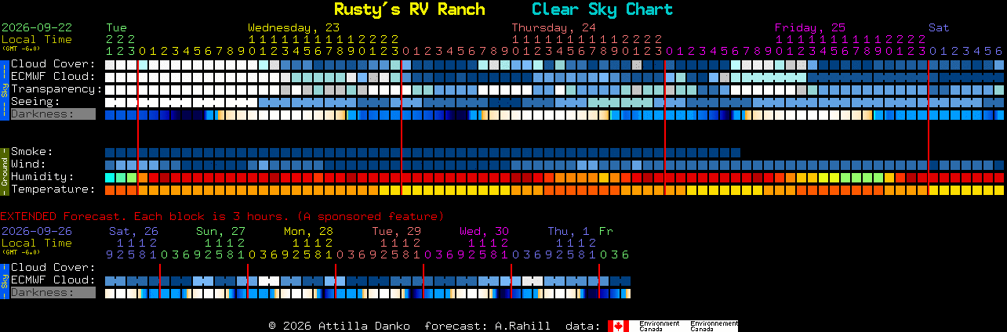Click the French Environnement Canada logo text
Screen dimensions: 1007x332
point(714,326)
